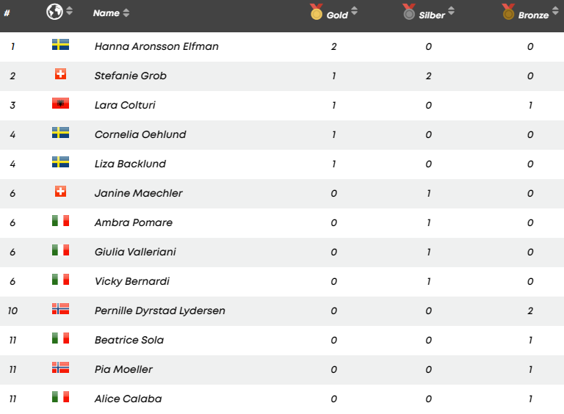Click the Albanian flag beside Lara Colturi
Viewport: 564px width, 414px height.
(60, 103)
